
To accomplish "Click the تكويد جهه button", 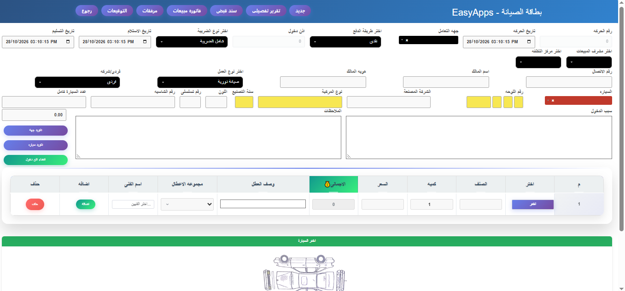I will point(35,131).
